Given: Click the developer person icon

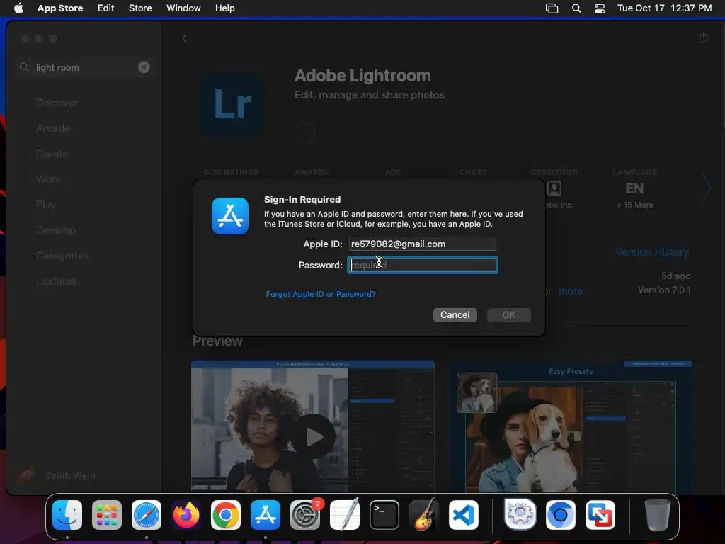Looking at the screenshot, I should [554, 188].
